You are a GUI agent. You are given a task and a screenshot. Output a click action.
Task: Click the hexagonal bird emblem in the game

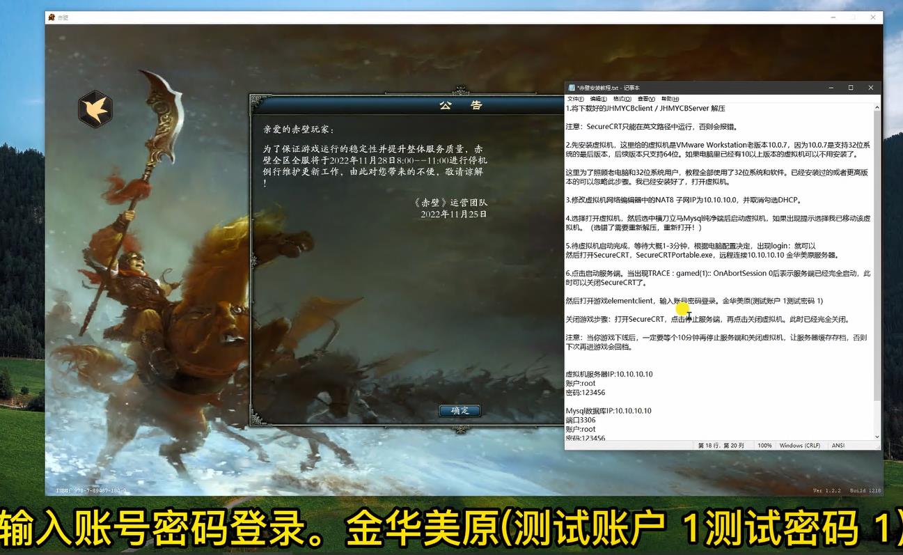pyautogui.click(x=95, y=109)
